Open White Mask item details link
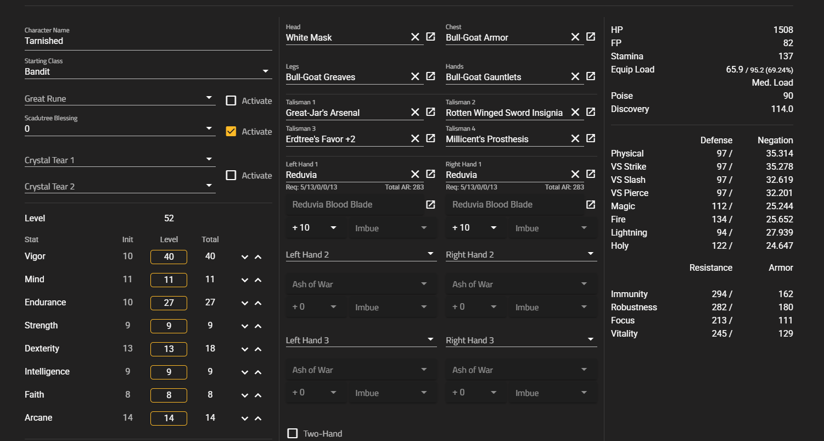This screenshot has width=824, height=441. pos(431,37)
